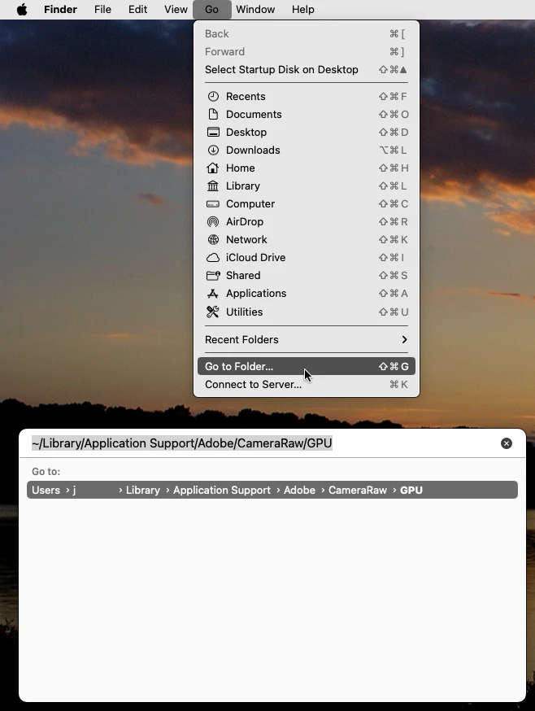Viewport: 535px width, 711px height.
Task: Choose Utilities from the Go menu
Action: point(307,312)
